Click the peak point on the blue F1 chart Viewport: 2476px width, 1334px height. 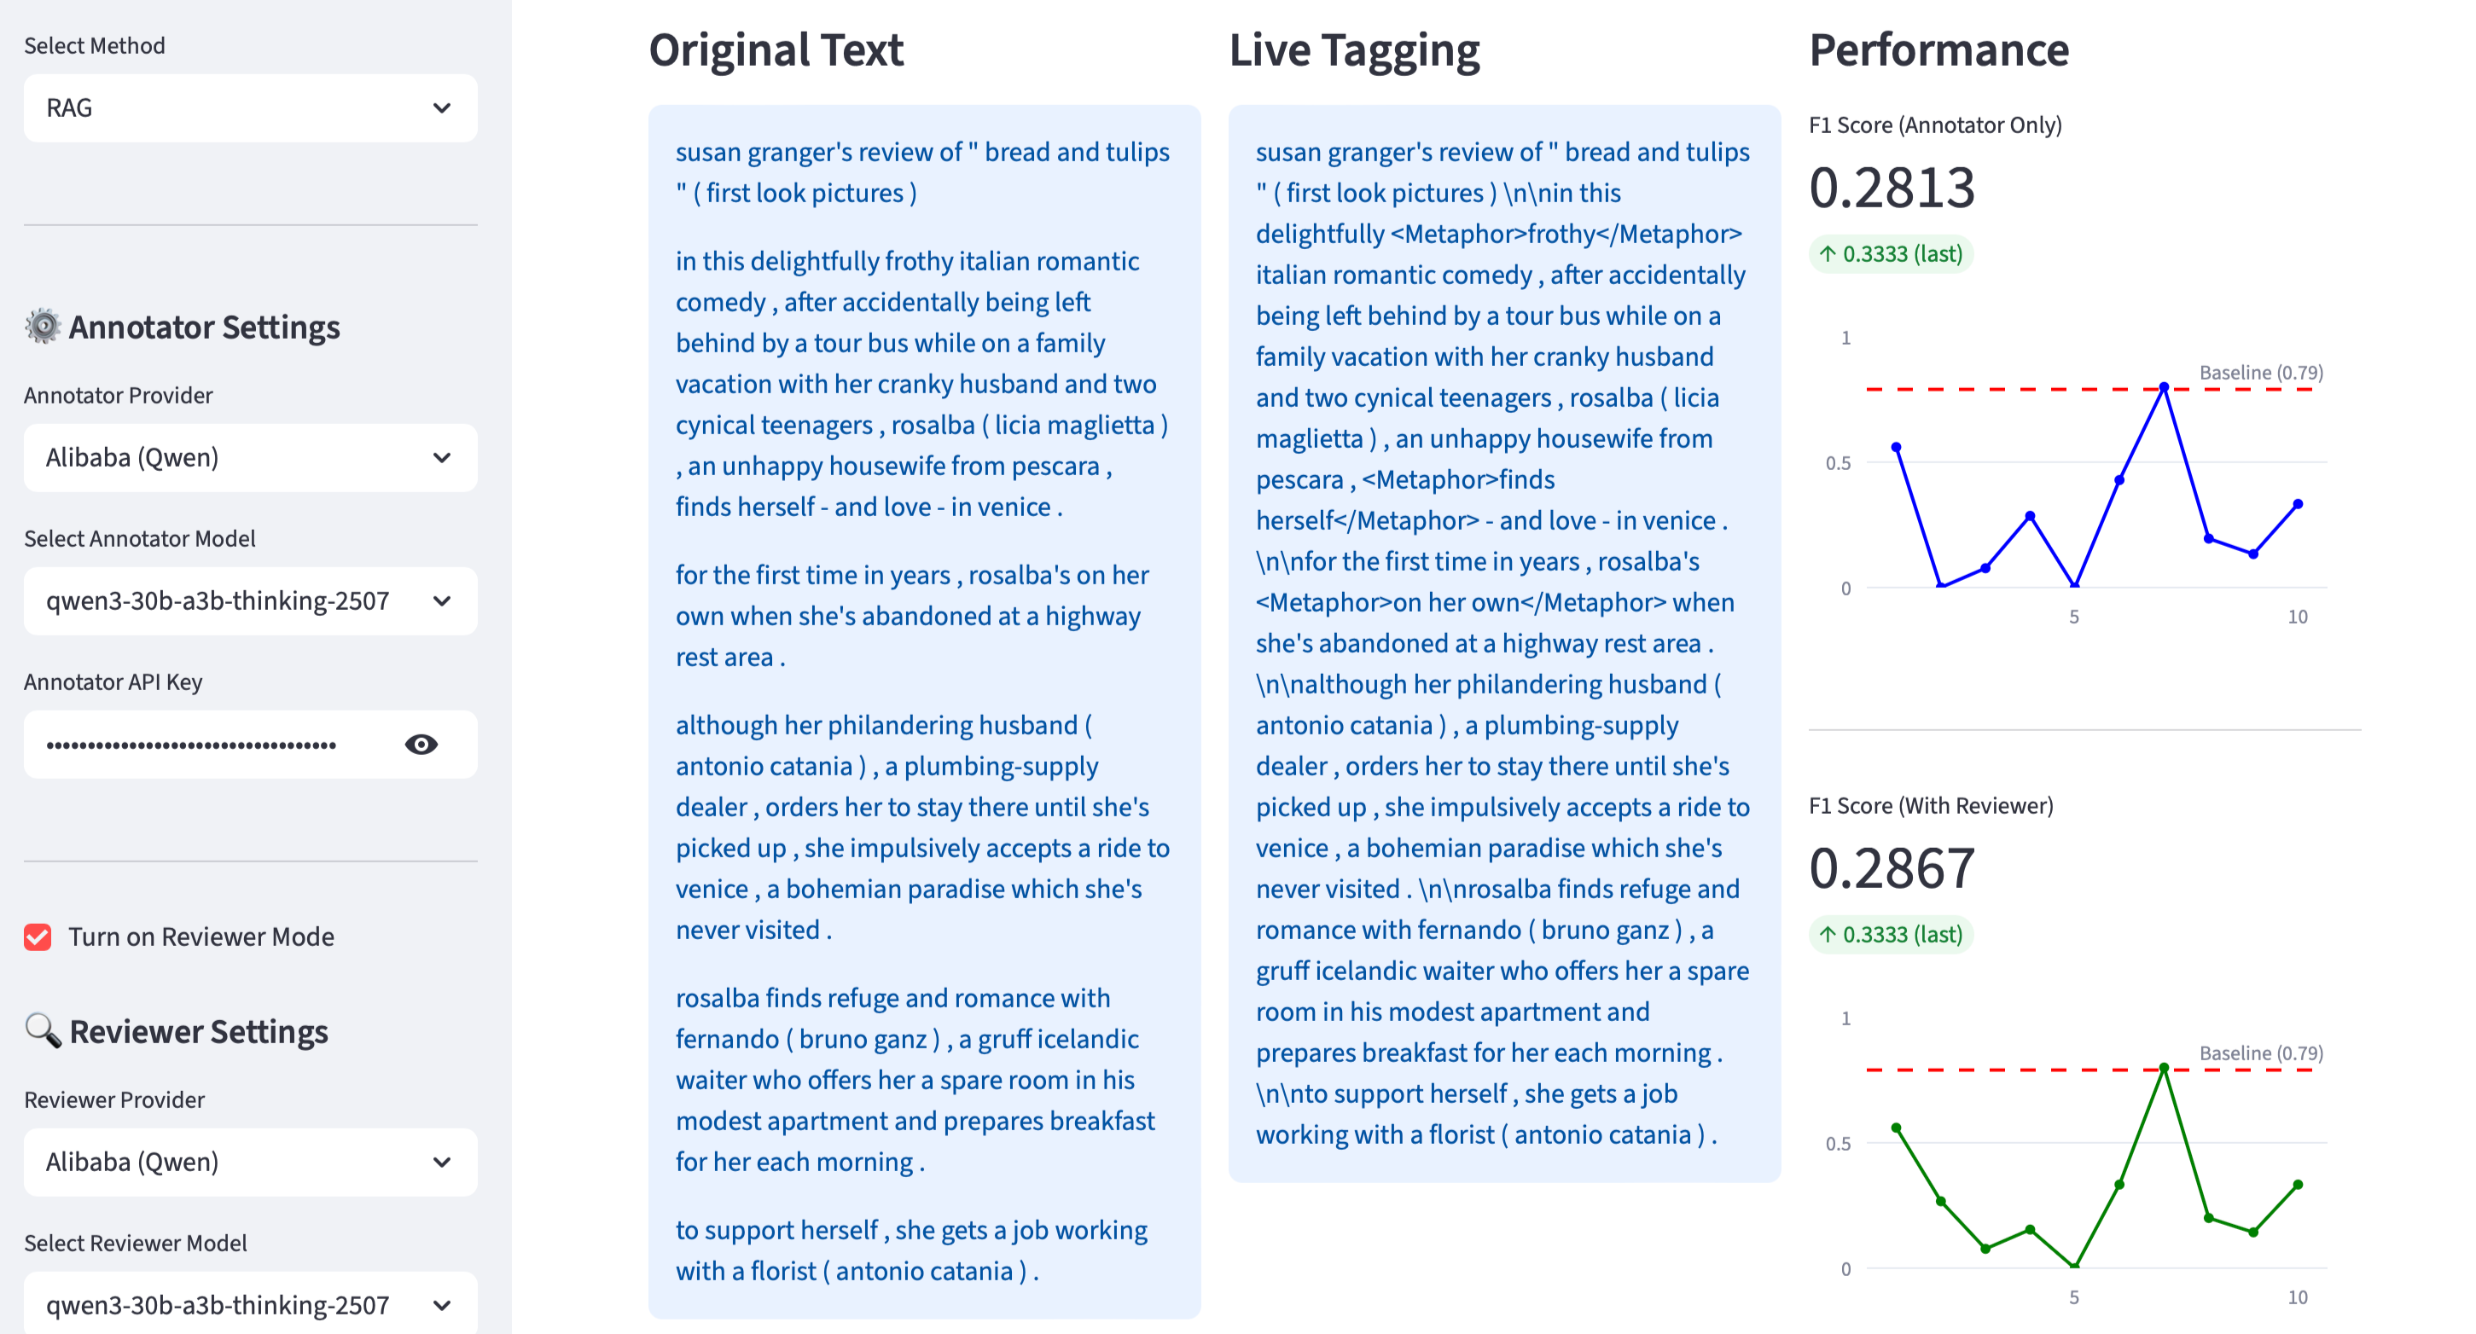[x=2164, y=387]
